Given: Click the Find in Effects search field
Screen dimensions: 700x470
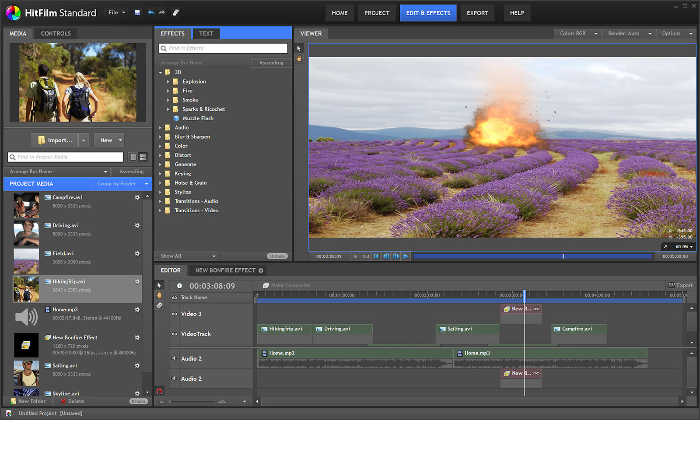Looking at the screenshot, I should 223,48.
